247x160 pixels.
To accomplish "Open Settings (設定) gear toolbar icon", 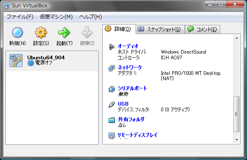I will (x=41, y=32).
